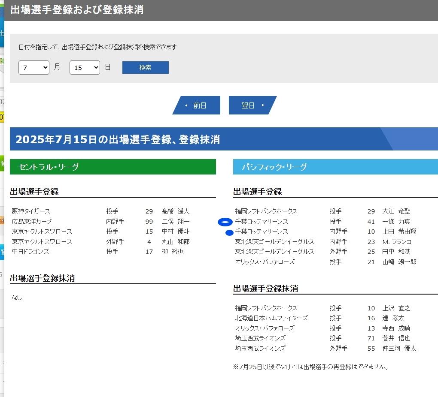Screen dimensions: 438x397
Task: Click なし under Central League deregistrations
Action: (x=16, y=298)
